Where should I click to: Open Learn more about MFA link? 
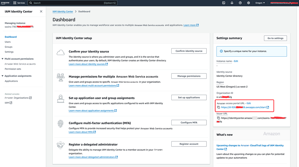coord(82,132)
